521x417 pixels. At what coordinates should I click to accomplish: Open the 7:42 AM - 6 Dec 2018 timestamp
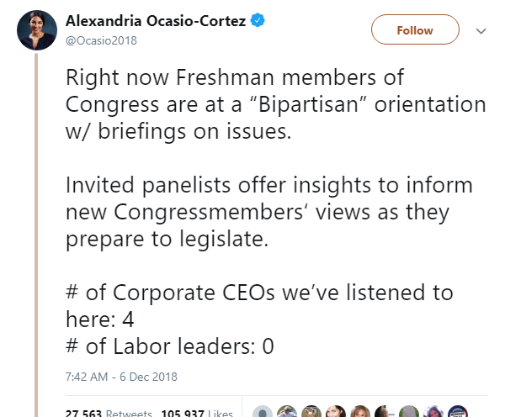(x=121, y=376)
